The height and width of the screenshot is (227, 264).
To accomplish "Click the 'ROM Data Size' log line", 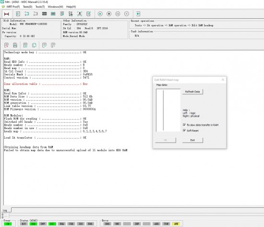I will pos(48,96).
